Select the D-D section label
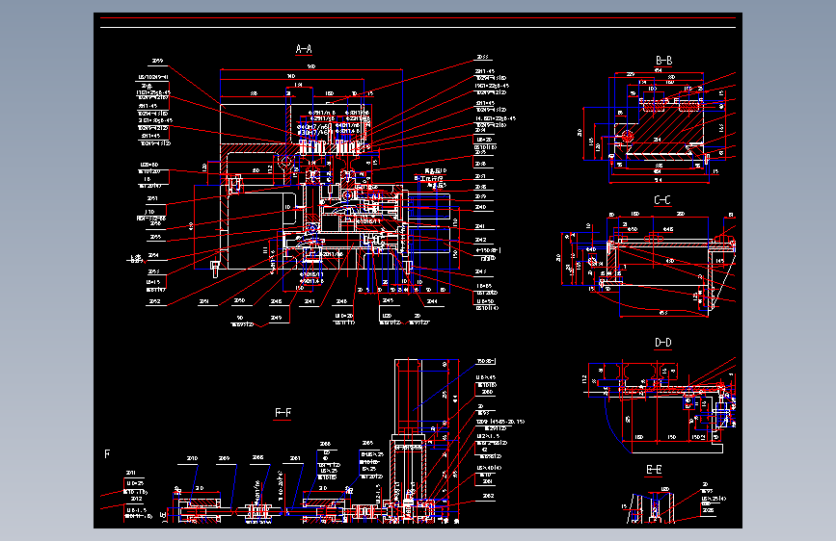Screen dimensions: 836x541 (x=662, y=343)
